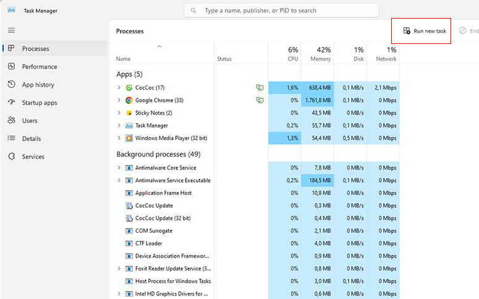Expand the Google Chrome (33) process group

119,100
